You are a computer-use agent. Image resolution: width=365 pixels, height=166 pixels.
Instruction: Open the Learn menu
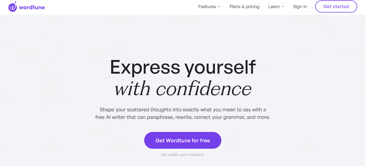(274, 6)
